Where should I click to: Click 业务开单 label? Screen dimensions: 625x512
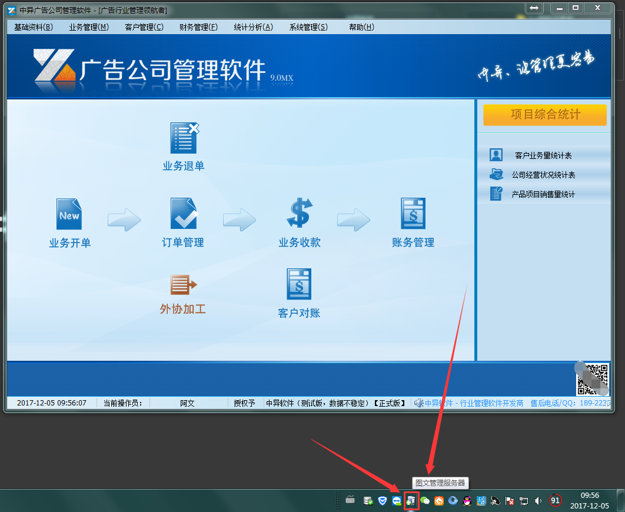[x=70, y=242]
